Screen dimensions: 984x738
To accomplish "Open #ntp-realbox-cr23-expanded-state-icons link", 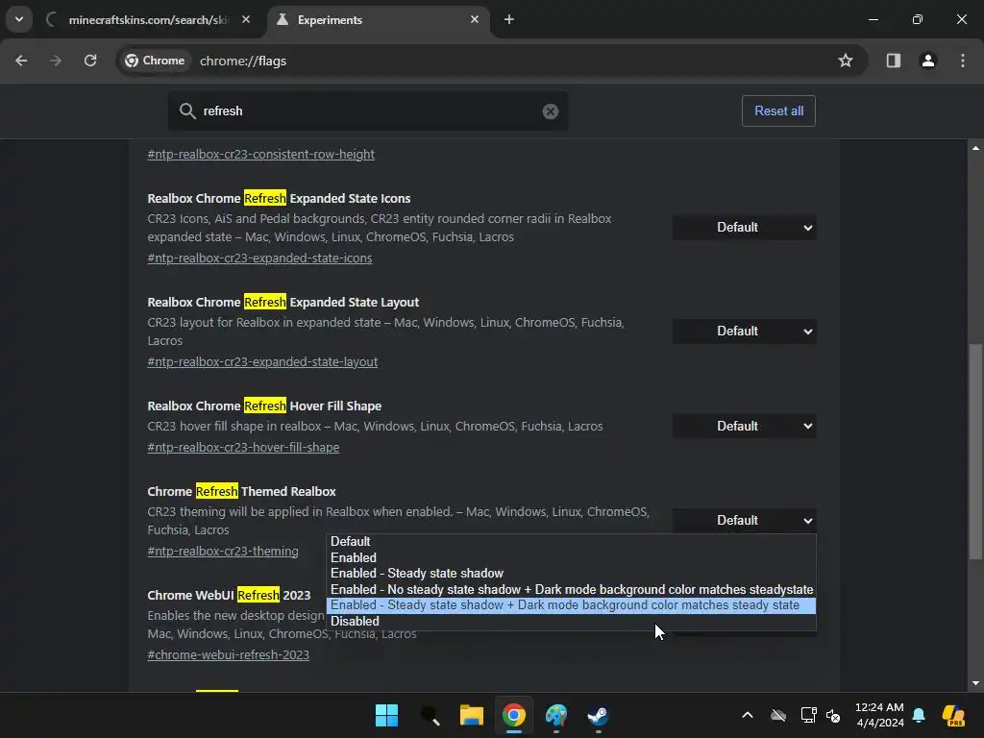I will 259,258.
